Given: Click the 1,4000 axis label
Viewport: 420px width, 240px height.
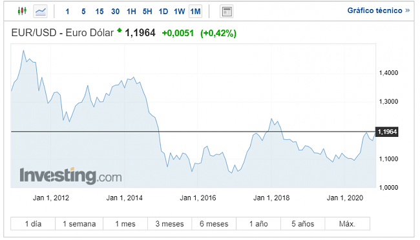Looking at the screenshot, I should [388, 73].
